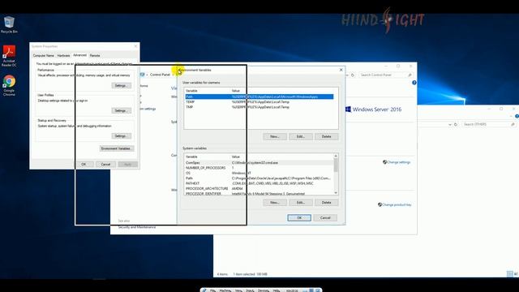Create New user variable
This screenshot has height=292, width=519.
tap(275, 136)
